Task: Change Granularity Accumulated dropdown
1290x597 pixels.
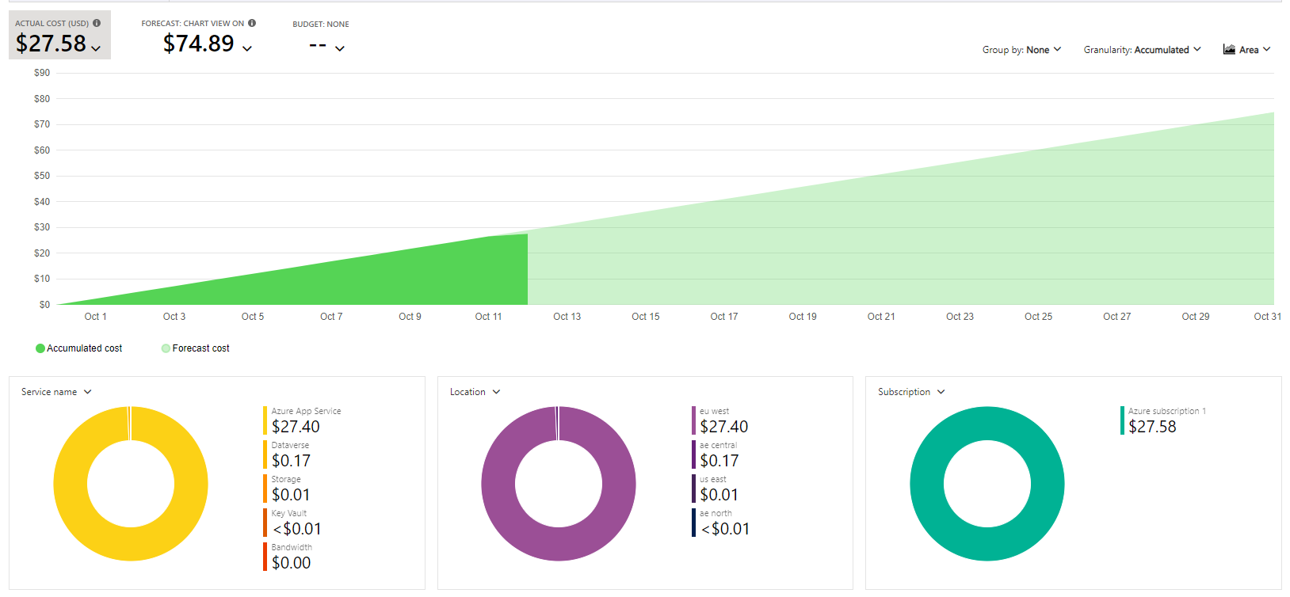Action: [1142, 50]
